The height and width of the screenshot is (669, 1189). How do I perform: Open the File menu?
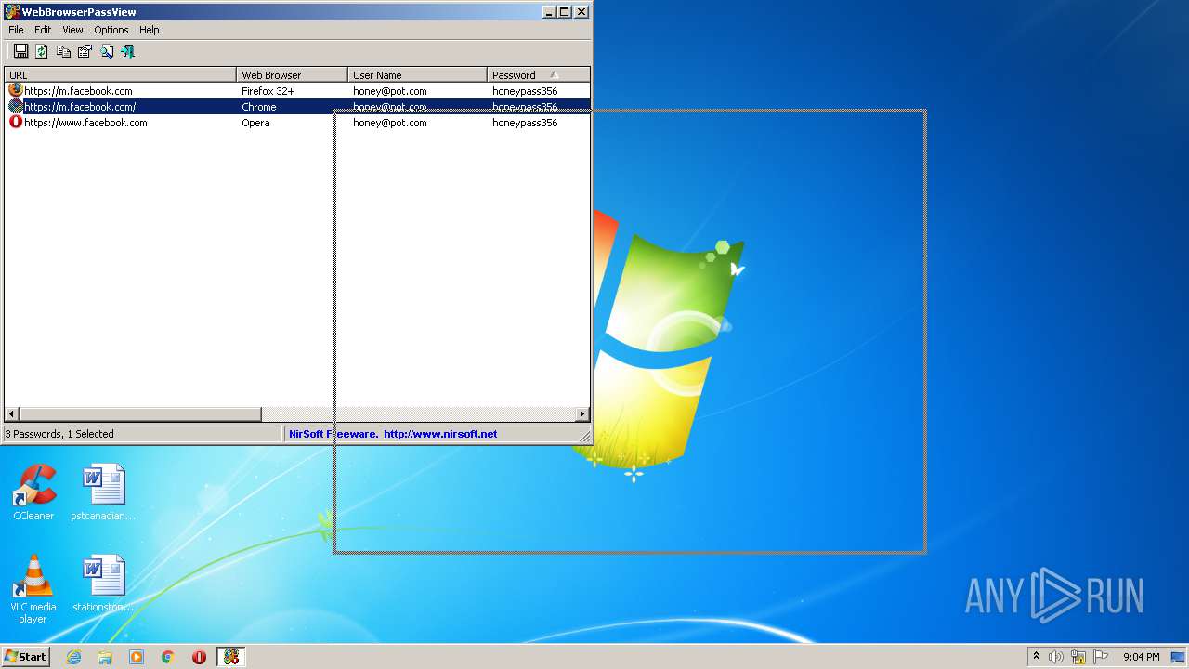click(16, 30)
